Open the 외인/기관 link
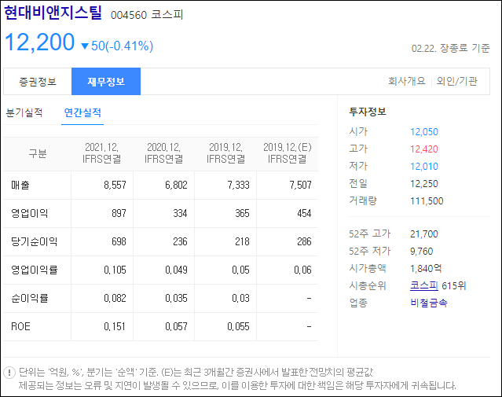 [457, 81]
